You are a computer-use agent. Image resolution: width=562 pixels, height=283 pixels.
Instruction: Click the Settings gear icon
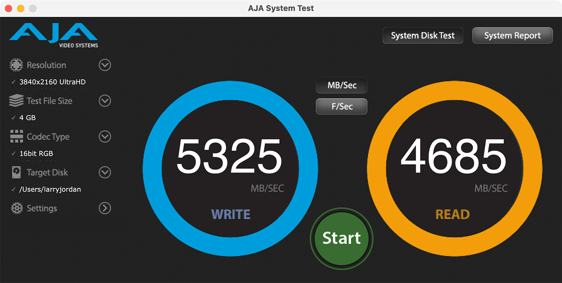(x=17, y=208)
